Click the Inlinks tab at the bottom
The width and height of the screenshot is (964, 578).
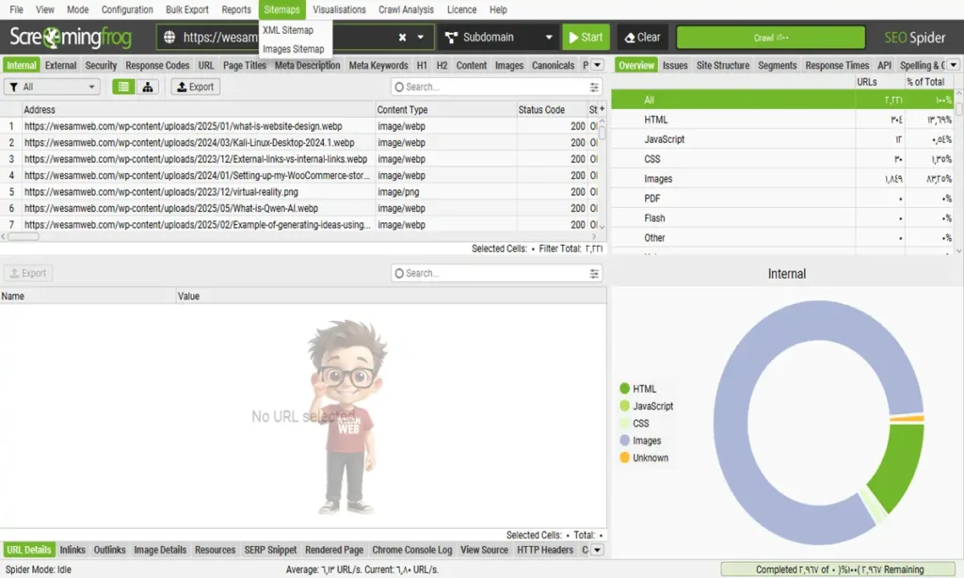72,550
